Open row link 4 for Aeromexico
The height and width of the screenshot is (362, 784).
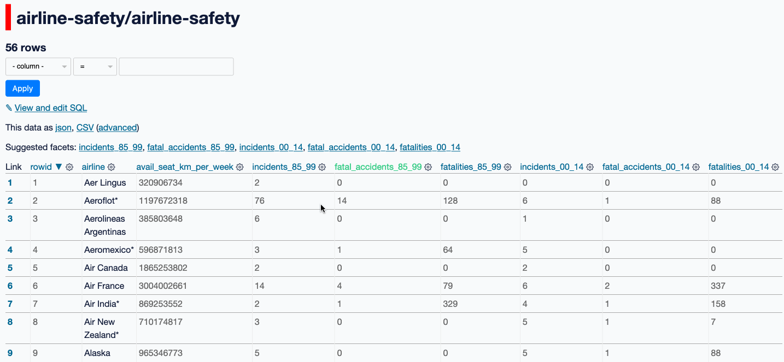click(x=10, y=250)
